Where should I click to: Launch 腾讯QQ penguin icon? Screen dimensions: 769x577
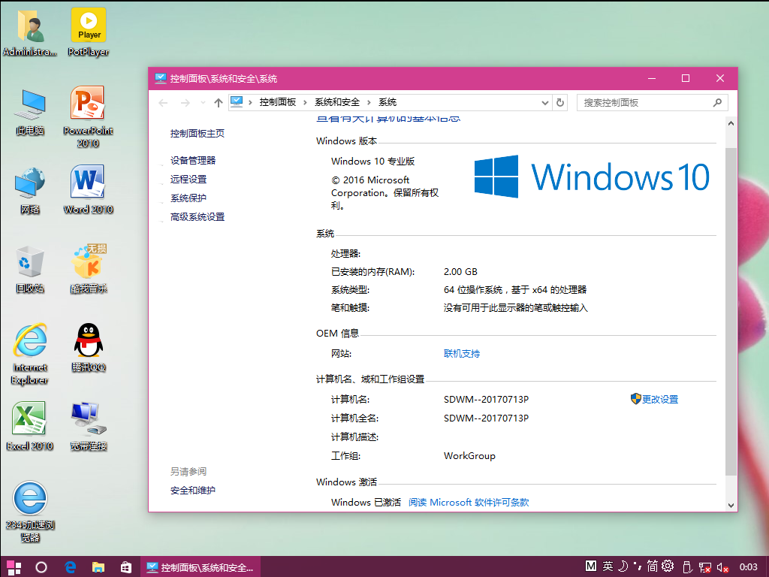click(89, 347)
